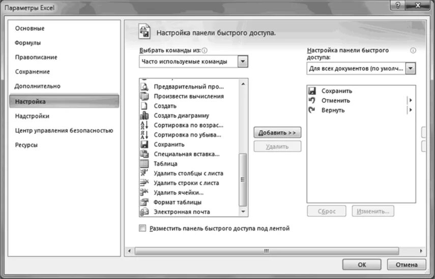Select the Формат таблицы text row
This screenshot has height=279, width=435.
(x=178, y=202)
